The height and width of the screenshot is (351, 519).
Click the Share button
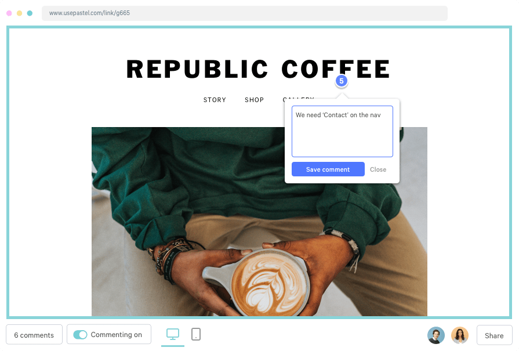point(494,335)
